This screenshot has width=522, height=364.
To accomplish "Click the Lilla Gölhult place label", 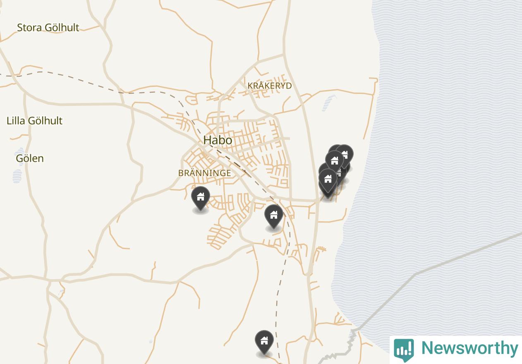I will pos(35,121).
